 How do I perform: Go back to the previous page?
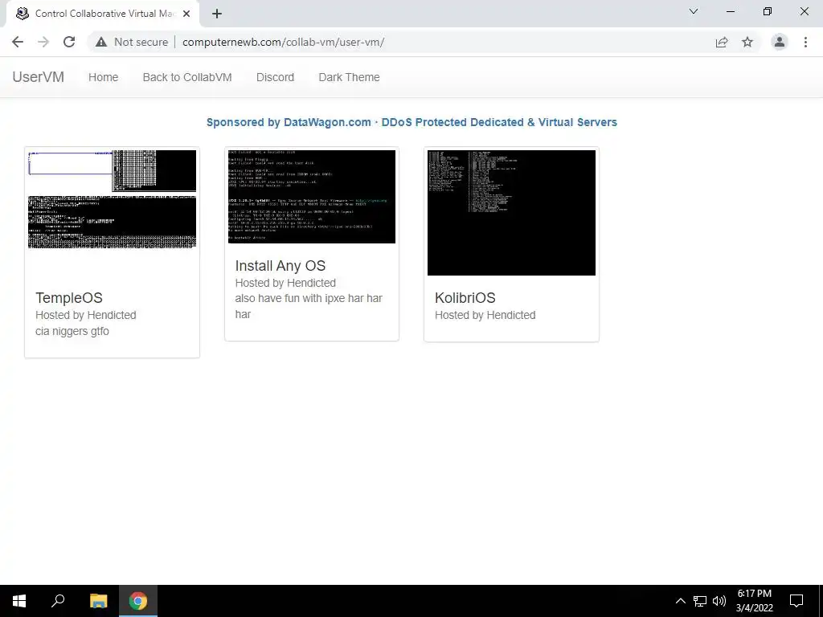[x=18, y=42]
